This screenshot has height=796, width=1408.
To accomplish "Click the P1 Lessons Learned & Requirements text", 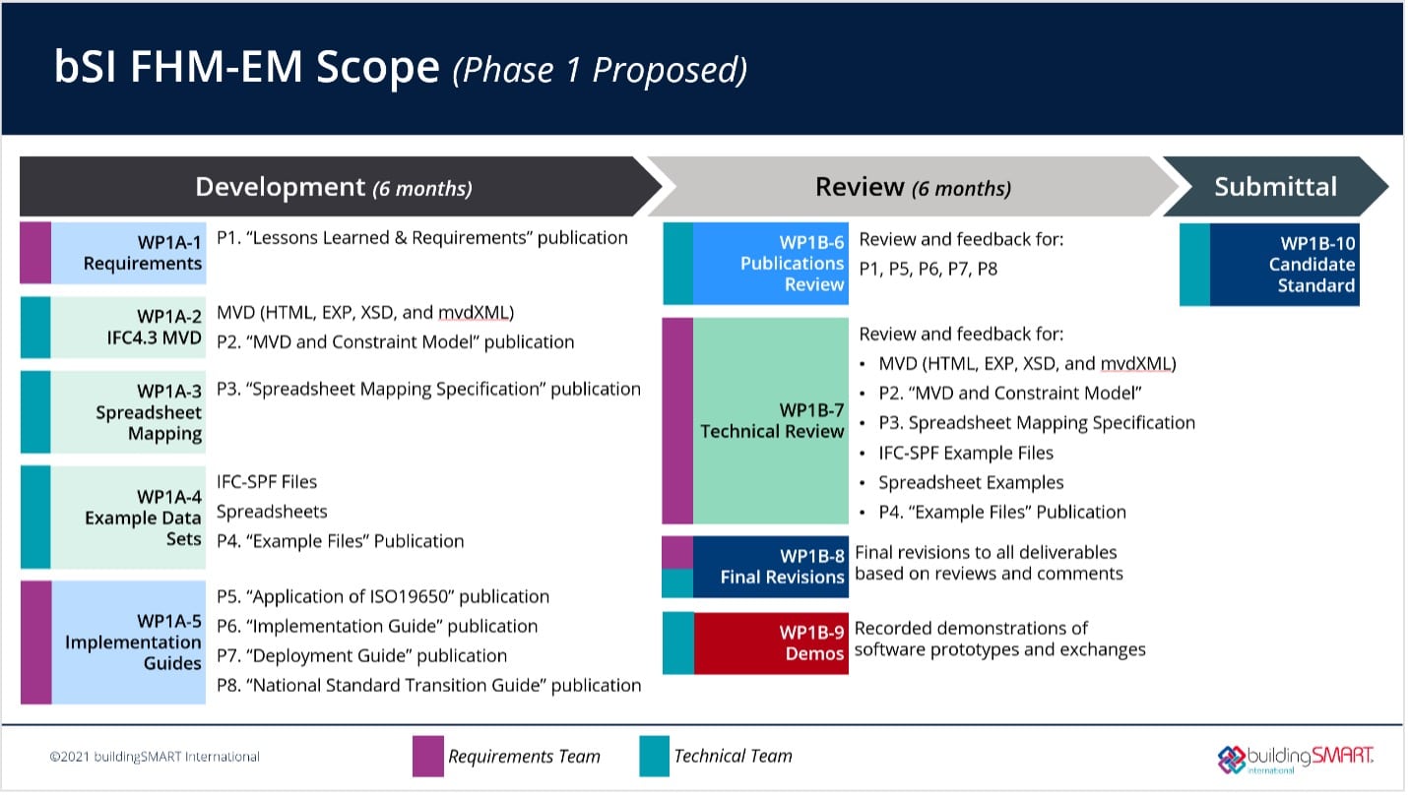I will pos(421,238).
